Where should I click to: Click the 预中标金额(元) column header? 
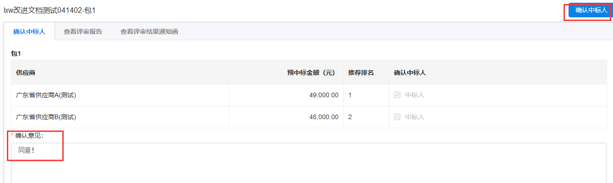311,73
